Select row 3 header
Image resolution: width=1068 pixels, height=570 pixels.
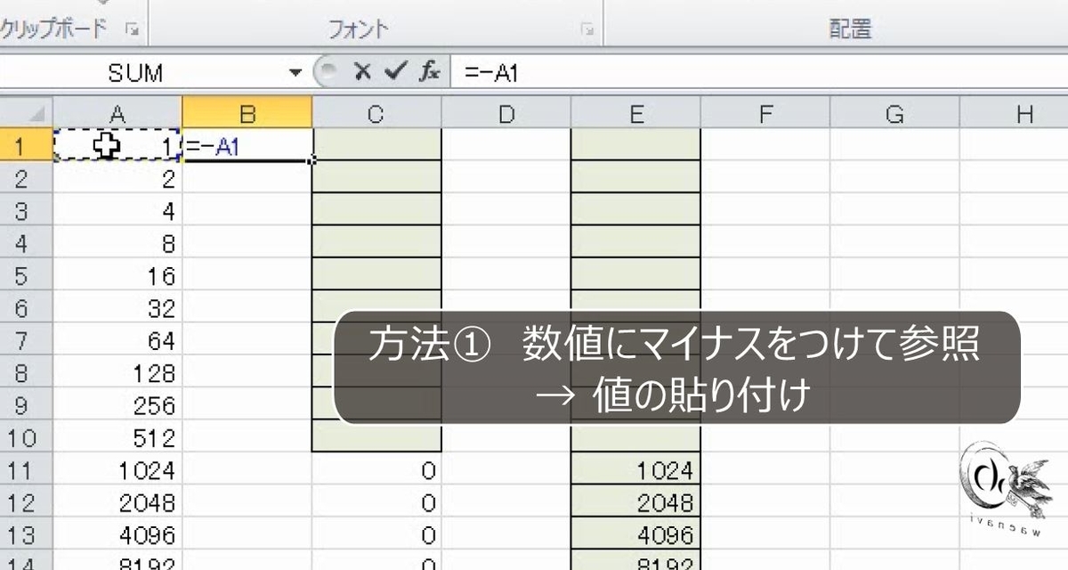click(x=27, y=209)
